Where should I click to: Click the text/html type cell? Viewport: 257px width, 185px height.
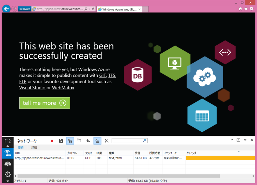pos(115,158)
